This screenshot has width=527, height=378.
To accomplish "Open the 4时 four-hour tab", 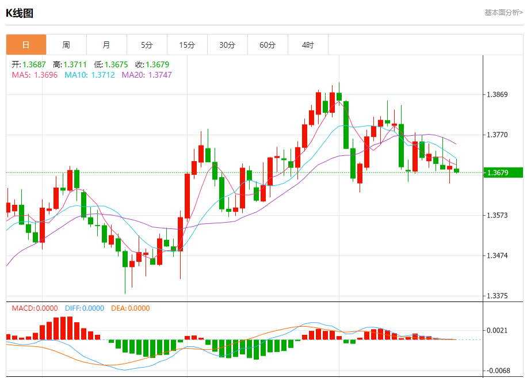I will pos(308,45).
